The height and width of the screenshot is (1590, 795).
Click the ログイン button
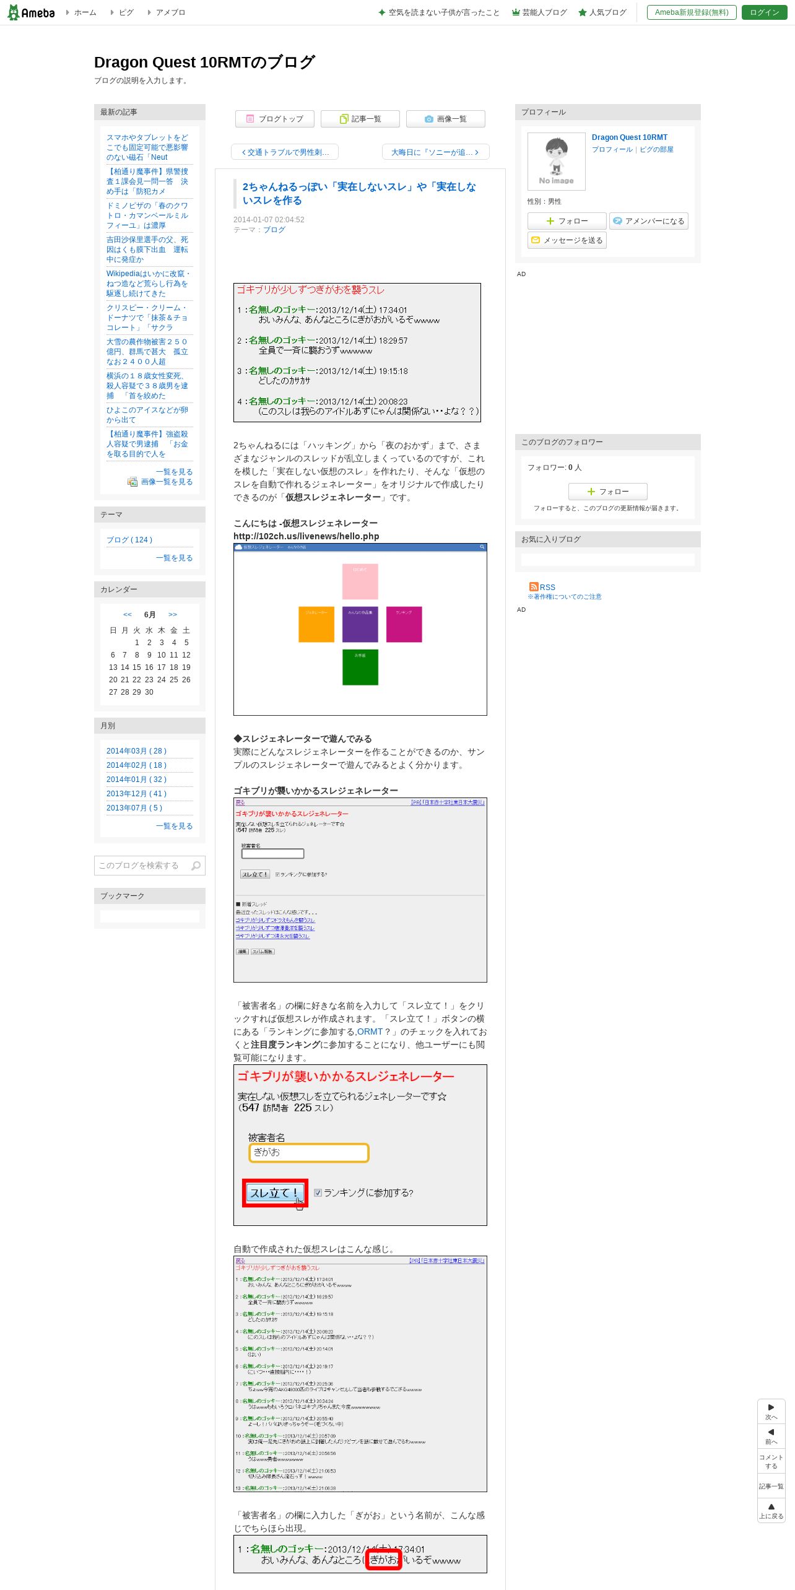click(x=764, y=12)
